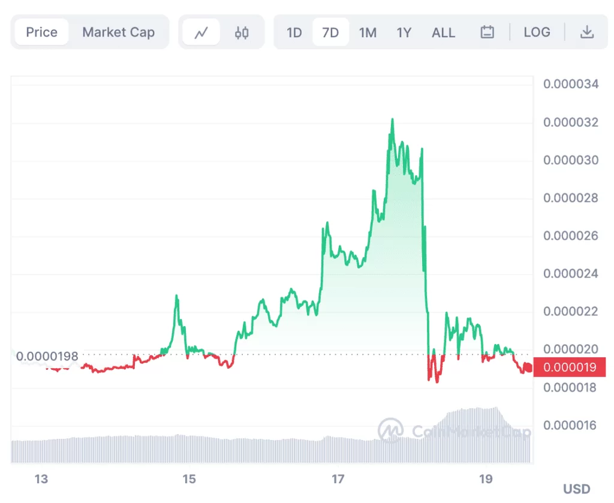Select the Market Cap tab
The width and height of the screenshot is (614, 503).
[118, 32]
